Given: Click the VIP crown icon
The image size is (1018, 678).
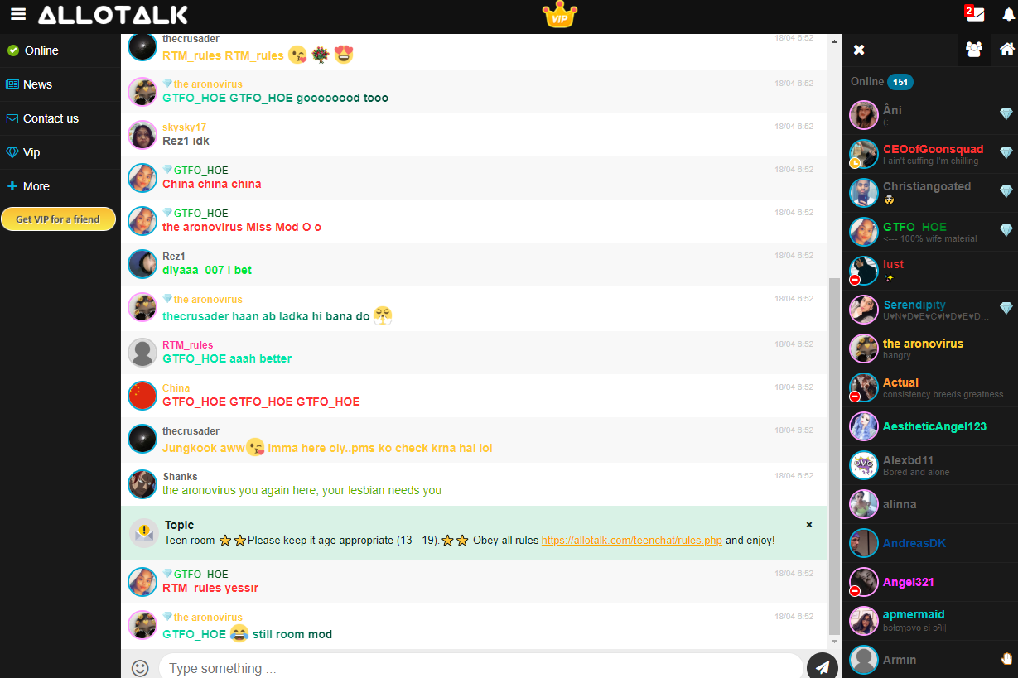Looking at the screenshot, I should click(559, 15).
